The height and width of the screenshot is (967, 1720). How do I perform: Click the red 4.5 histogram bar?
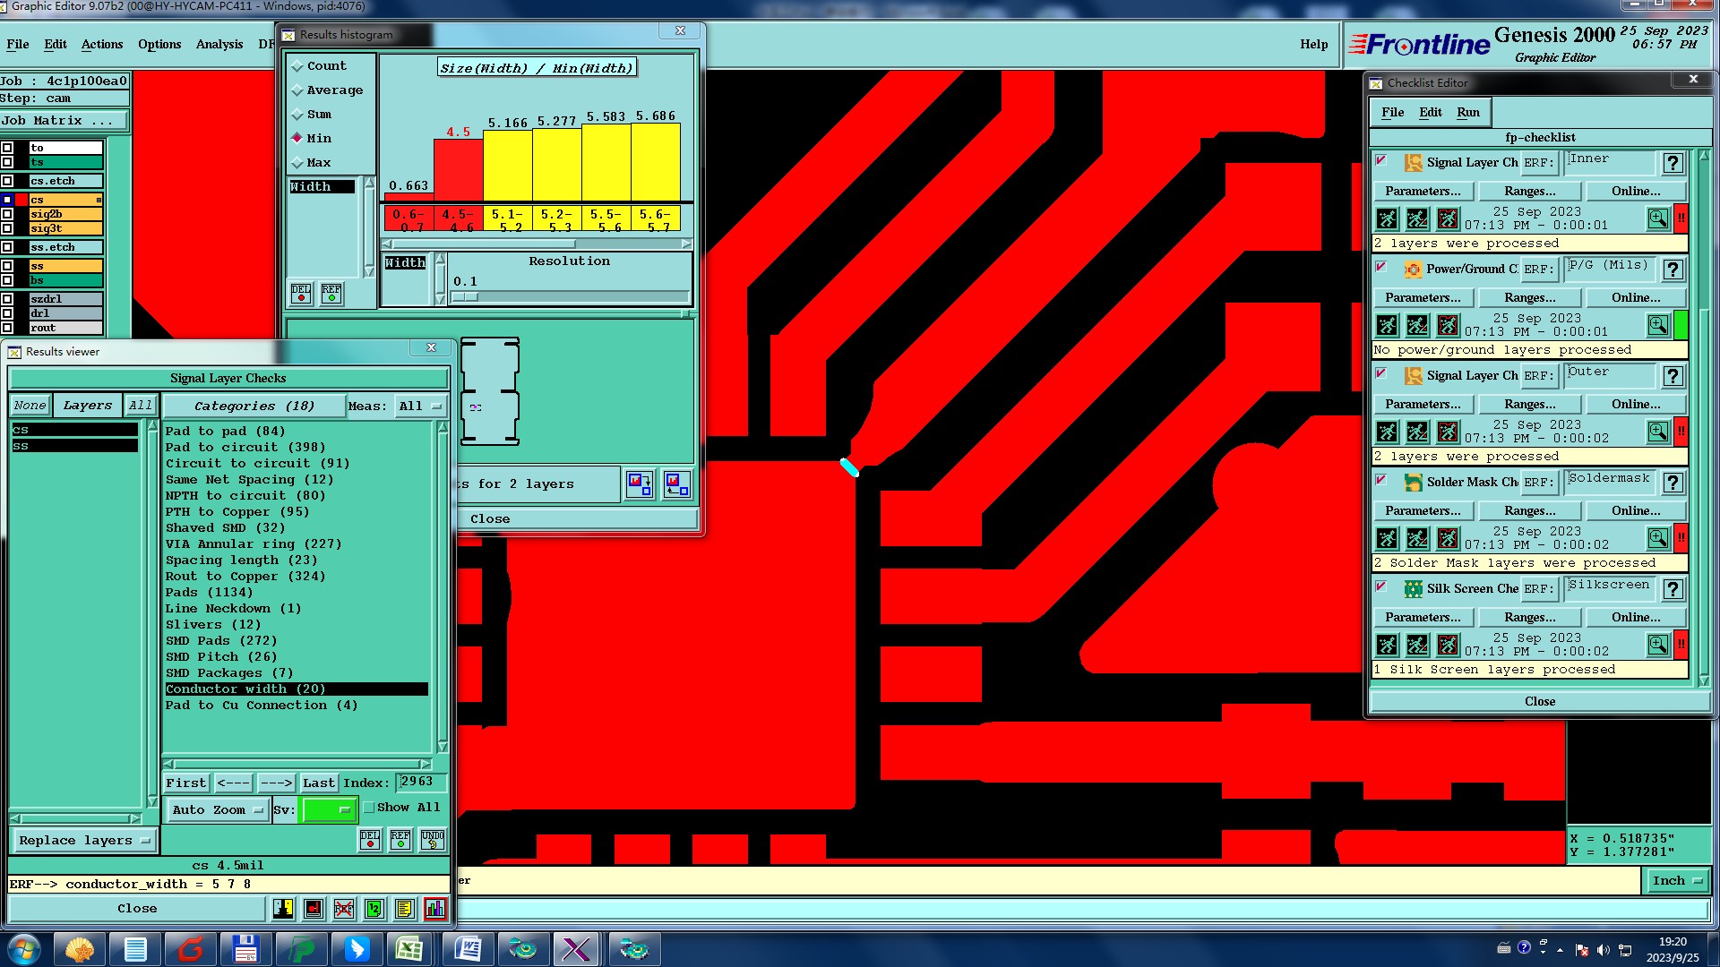[458, 170]
